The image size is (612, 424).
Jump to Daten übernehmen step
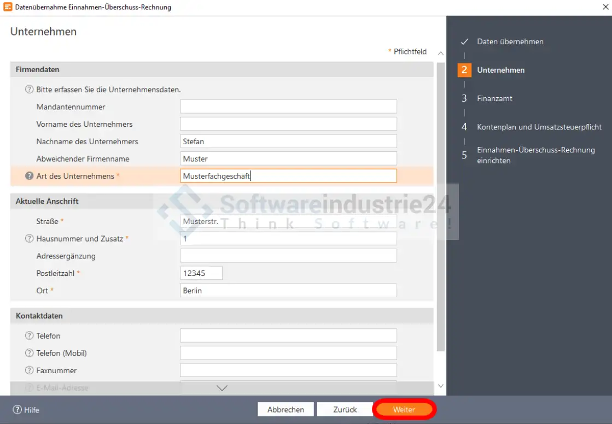point(510,42)
